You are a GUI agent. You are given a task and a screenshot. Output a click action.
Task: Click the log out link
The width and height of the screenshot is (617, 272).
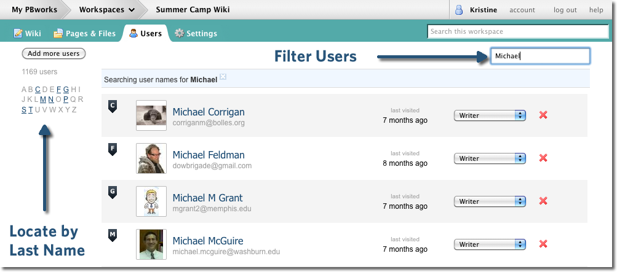click(565, 10)
